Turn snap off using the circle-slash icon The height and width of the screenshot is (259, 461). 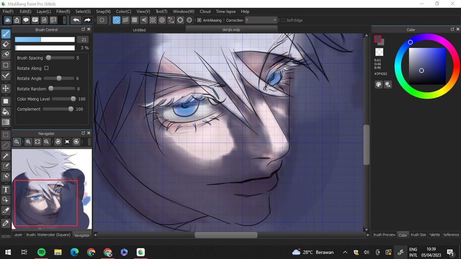[x=116, y=20]
